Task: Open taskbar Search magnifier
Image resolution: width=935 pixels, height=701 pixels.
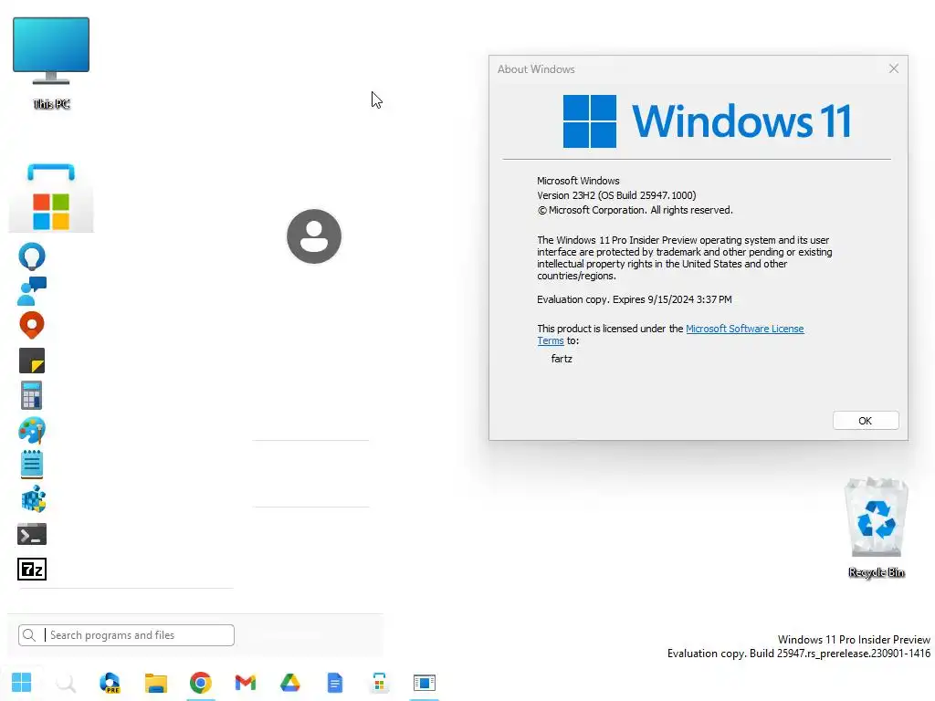Action: point(66,683)
